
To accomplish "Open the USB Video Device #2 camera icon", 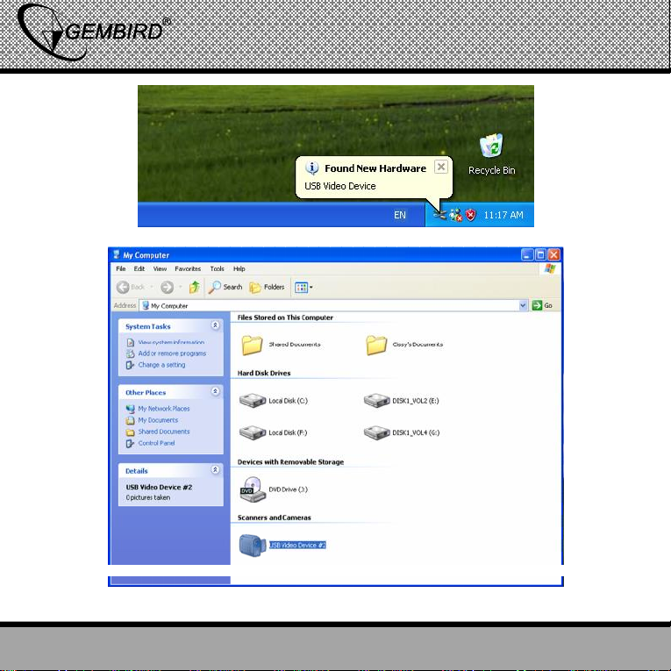I will pos(253,545).
